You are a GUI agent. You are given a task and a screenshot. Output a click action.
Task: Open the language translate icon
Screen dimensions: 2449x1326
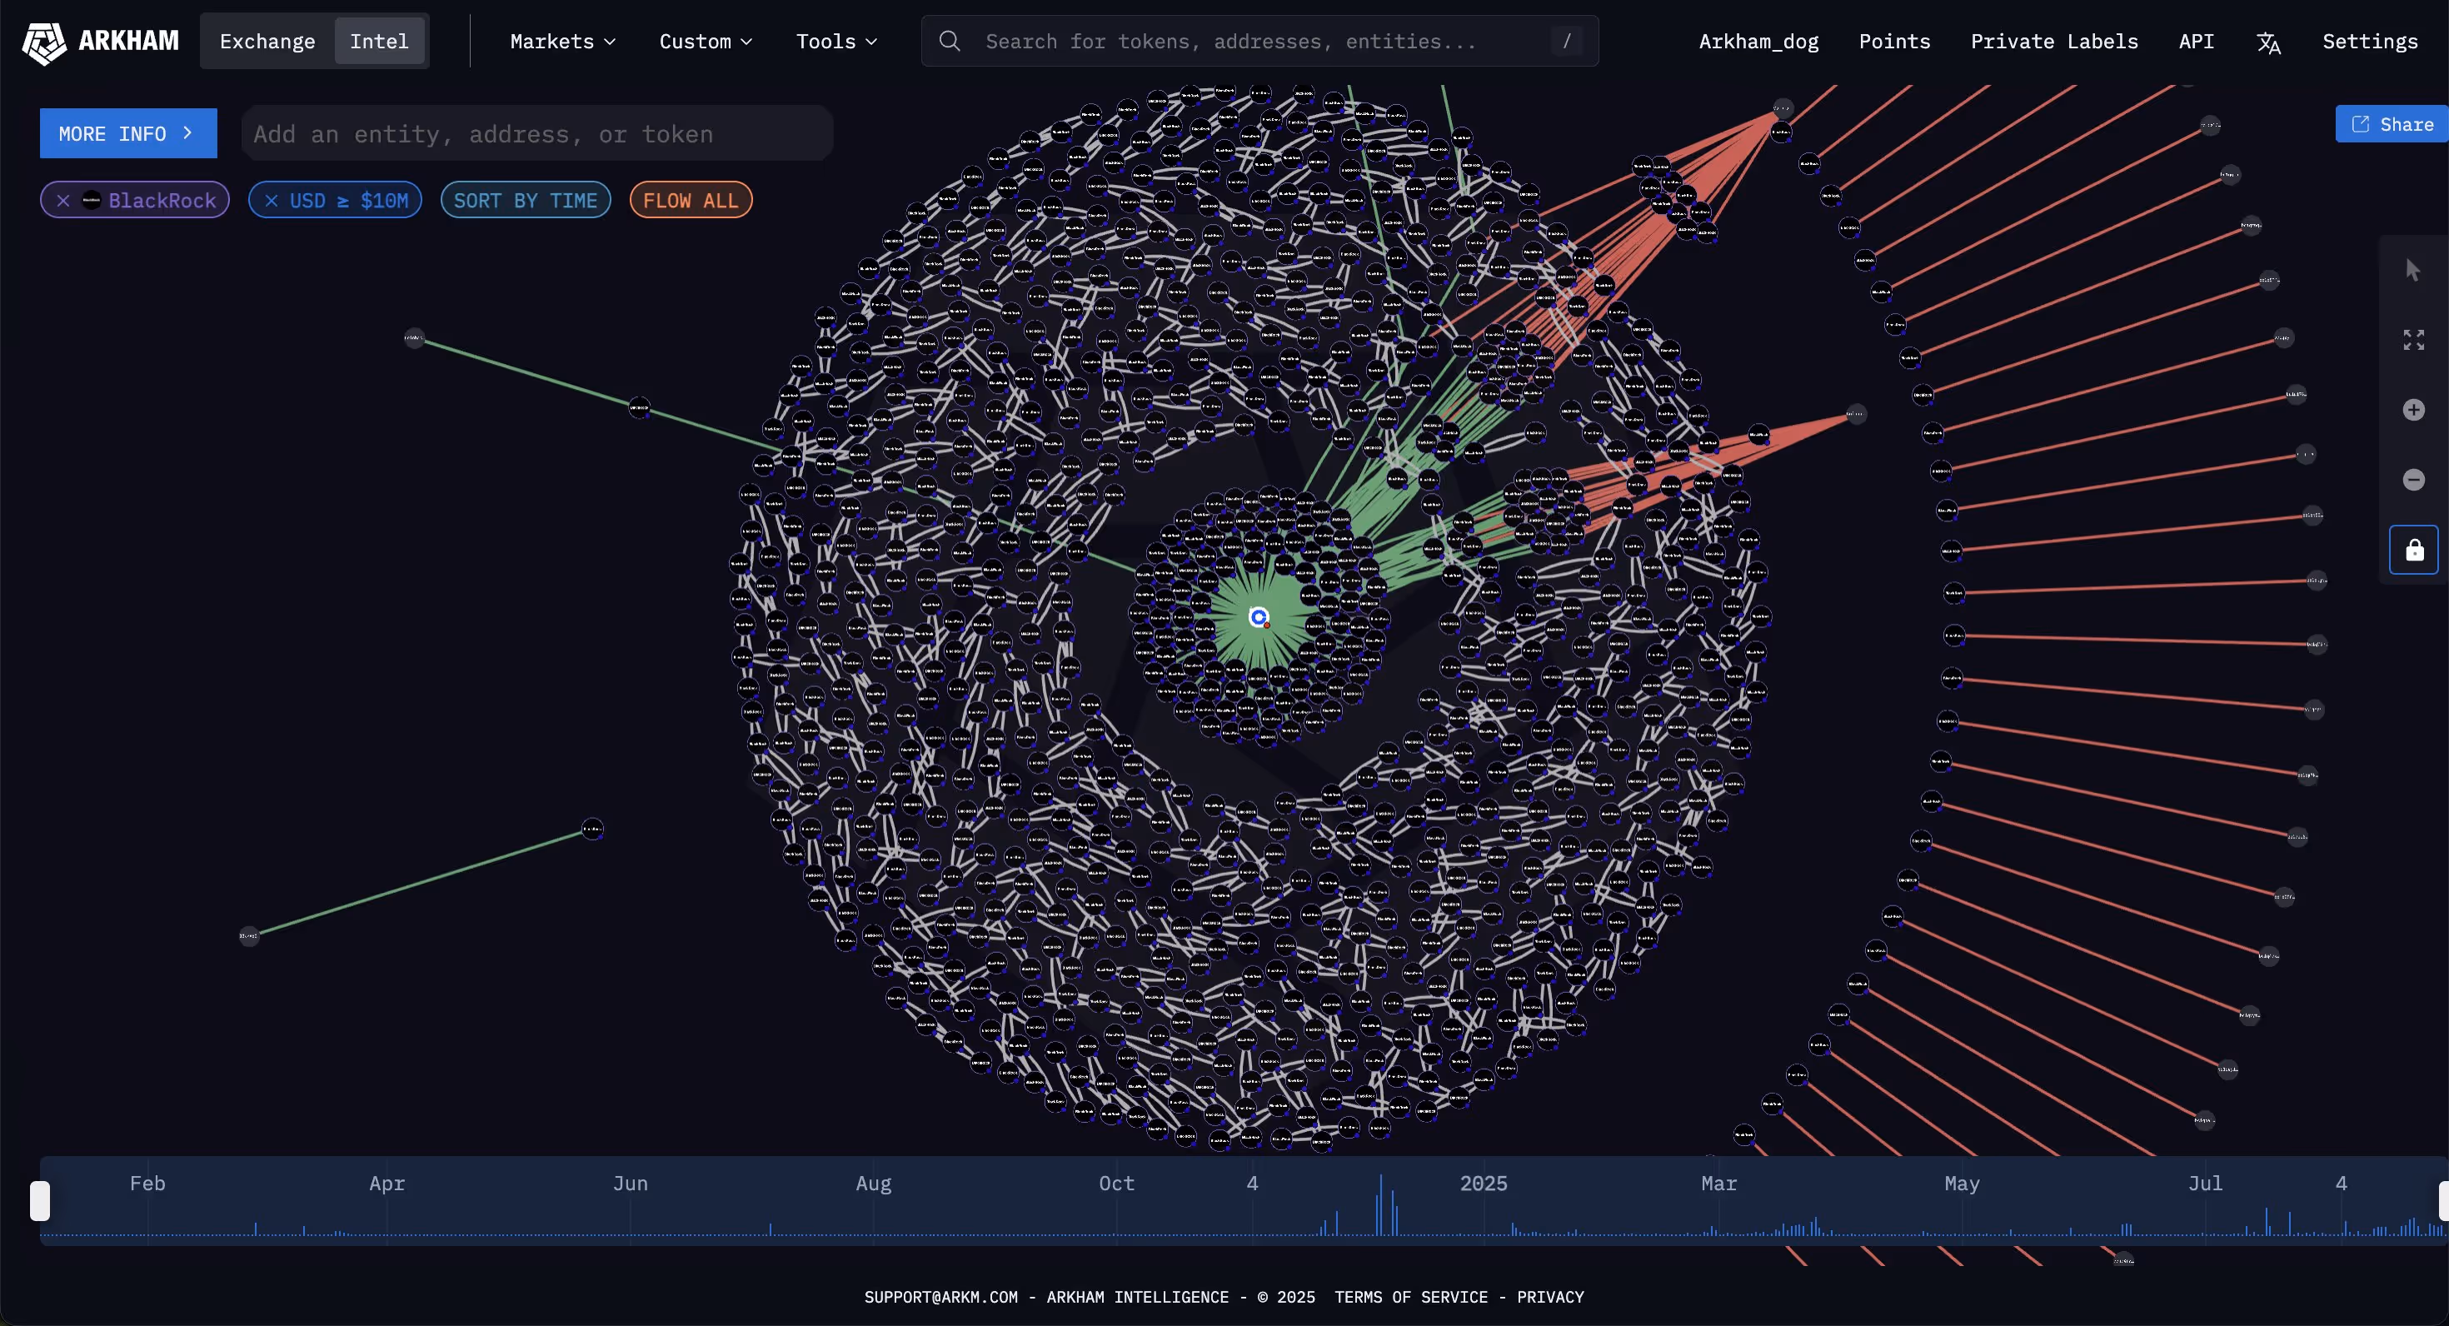2268,42
